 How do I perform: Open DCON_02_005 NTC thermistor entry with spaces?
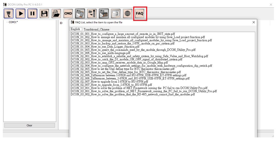coord(123,69)
